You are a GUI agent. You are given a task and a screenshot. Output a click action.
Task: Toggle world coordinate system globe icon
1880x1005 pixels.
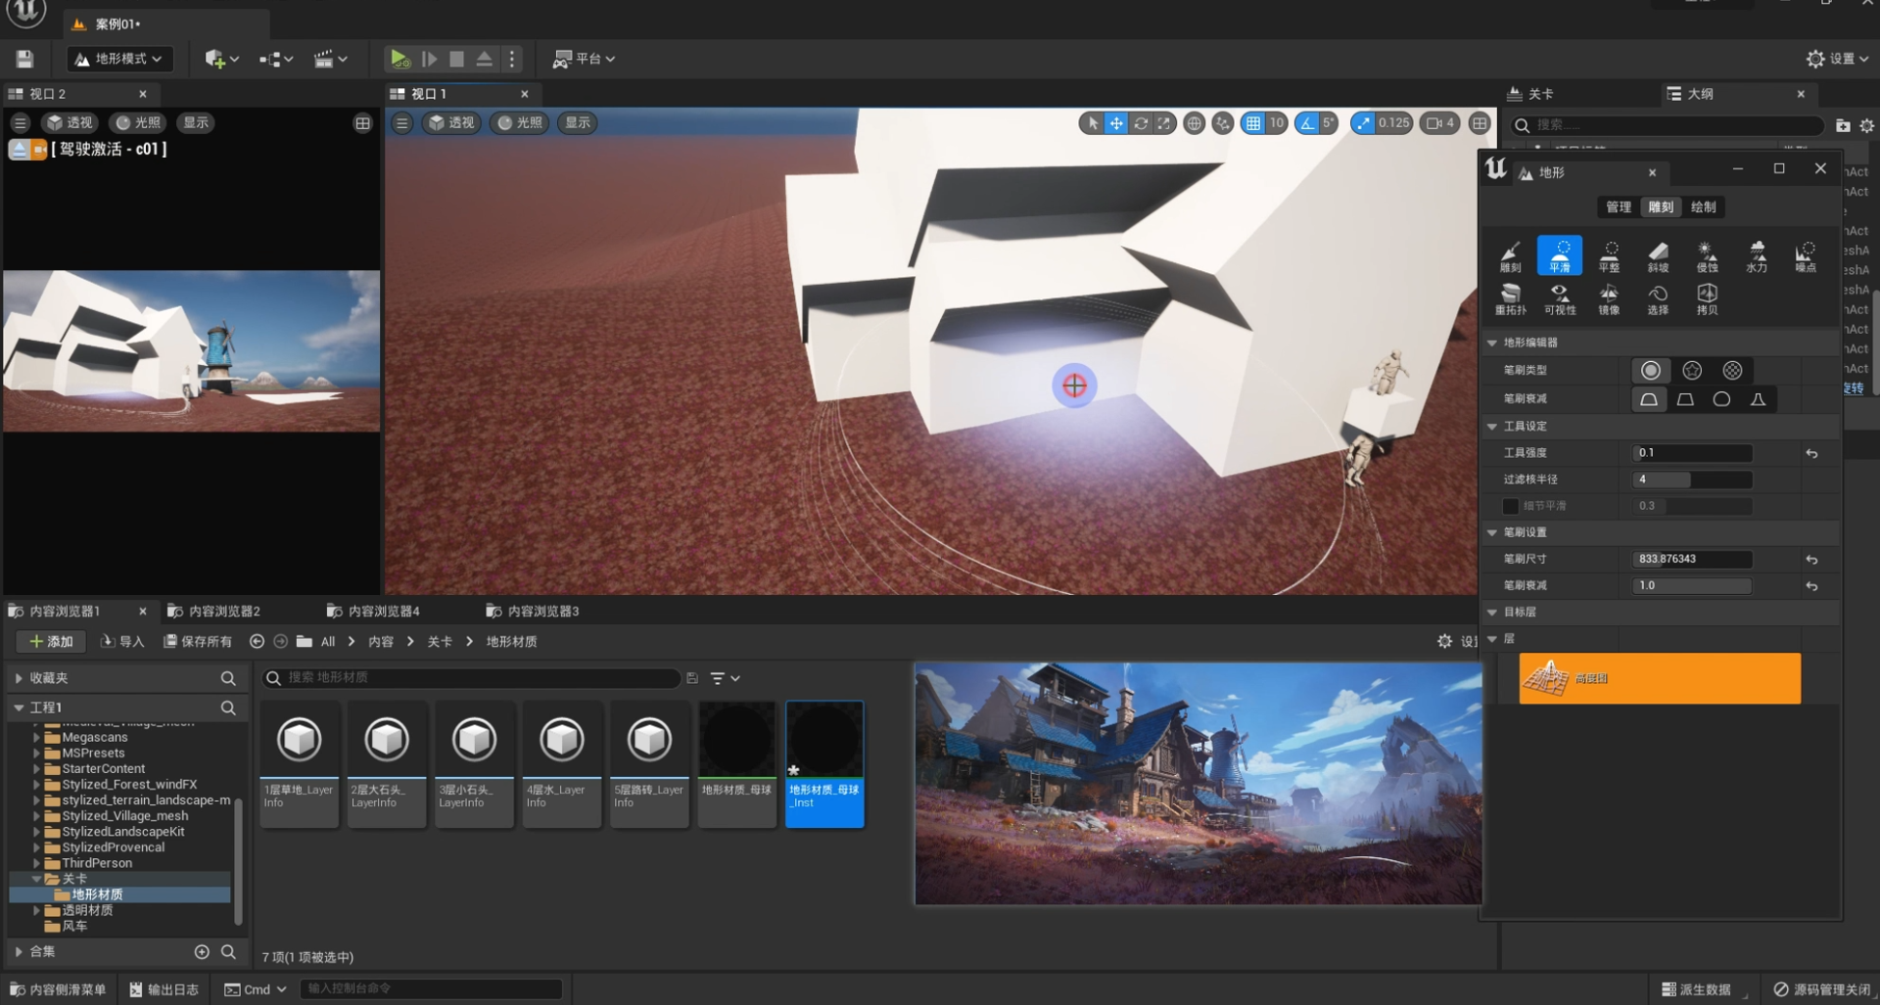coord(1194,123)
